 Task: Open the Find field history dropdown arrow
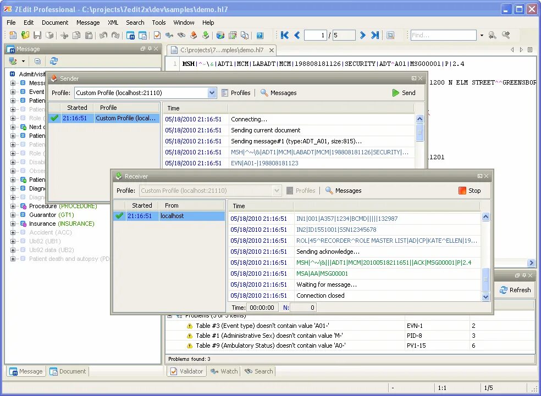click(x=482, y=35)
